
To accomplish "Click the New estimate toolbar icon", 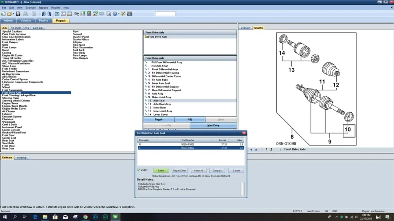I will tap(3, 14).
